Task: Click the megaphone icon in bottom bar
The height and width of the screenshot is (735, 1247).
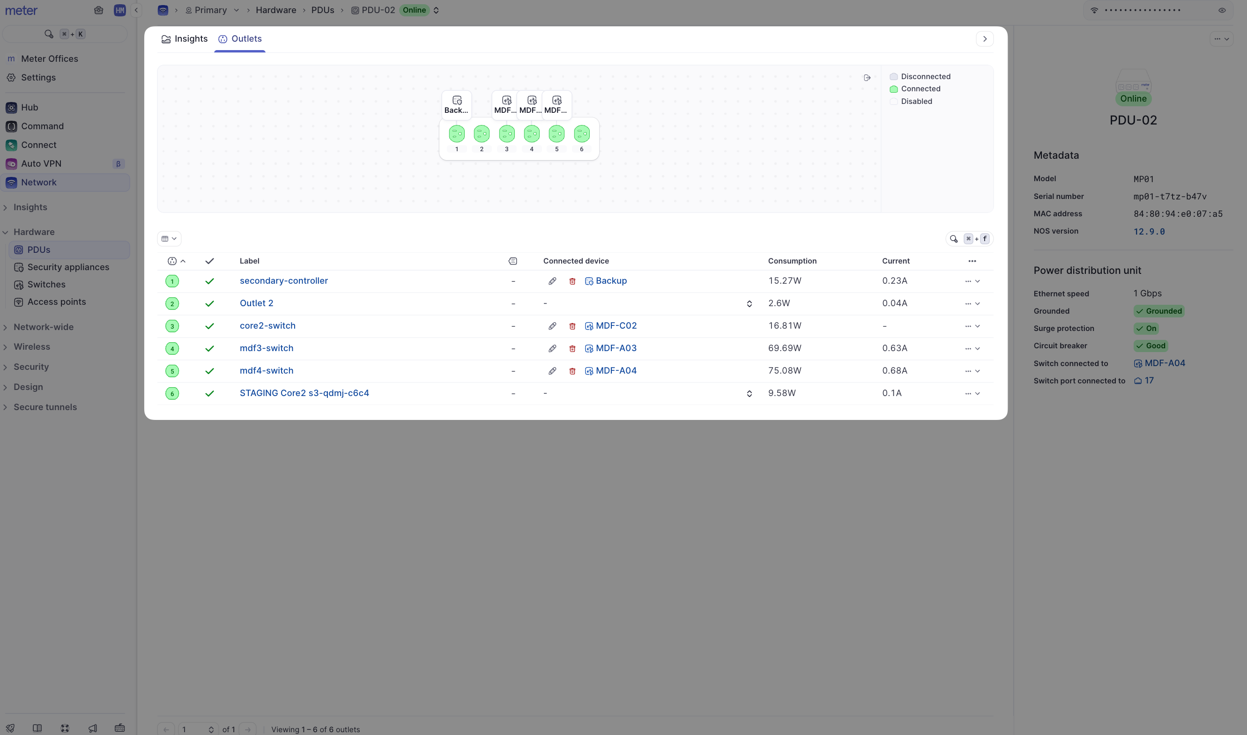Action: coord(93,728)
